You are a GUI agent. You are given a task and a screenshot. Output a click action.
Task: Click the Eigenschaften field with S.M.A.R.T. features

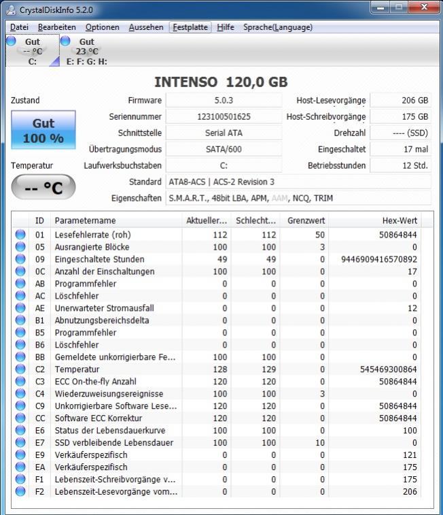coord(298,198)
